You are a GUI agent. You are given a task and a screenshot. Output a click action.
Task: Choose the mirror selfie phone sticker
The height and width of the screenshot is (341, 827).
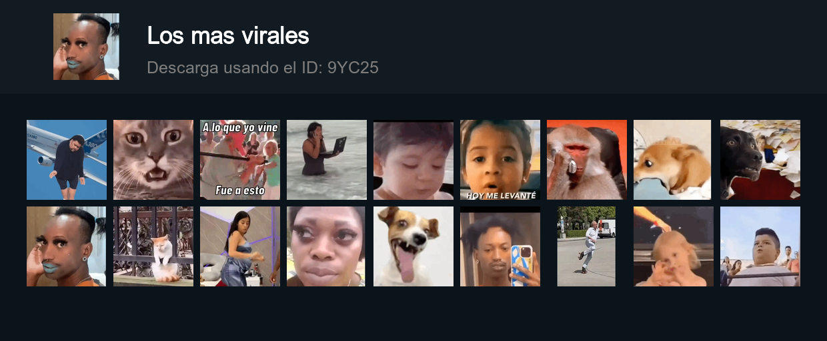coord(500,246)
